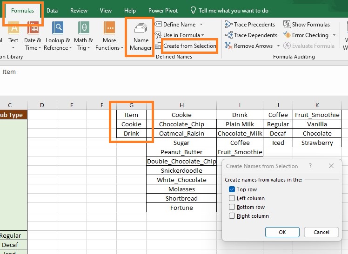Select the White_Chocolate cell
This screenshot has height=254, width=348.
[x=181, y=180]
